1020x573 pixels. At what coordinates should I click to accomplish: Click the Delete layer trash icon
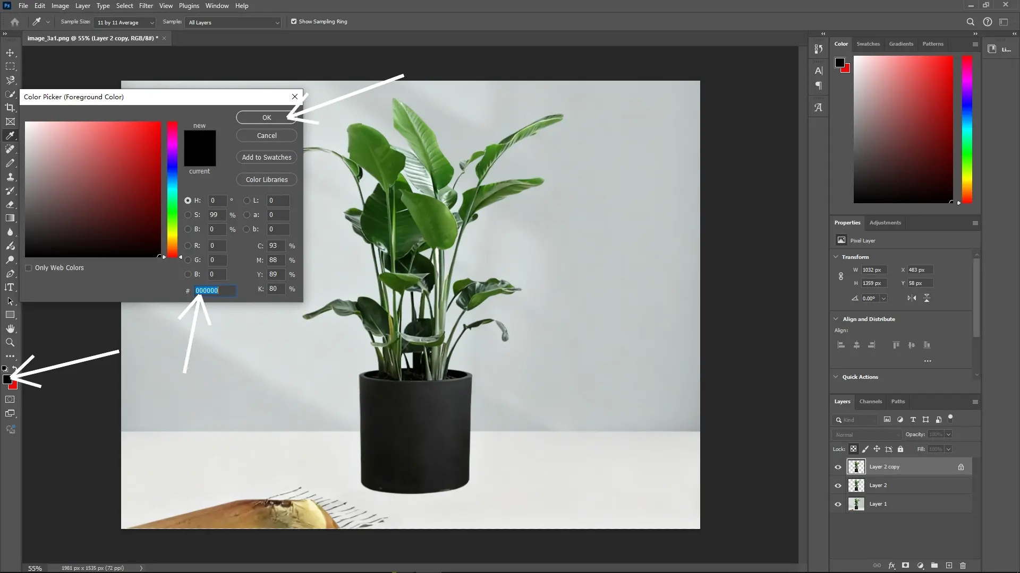point(963,566)
